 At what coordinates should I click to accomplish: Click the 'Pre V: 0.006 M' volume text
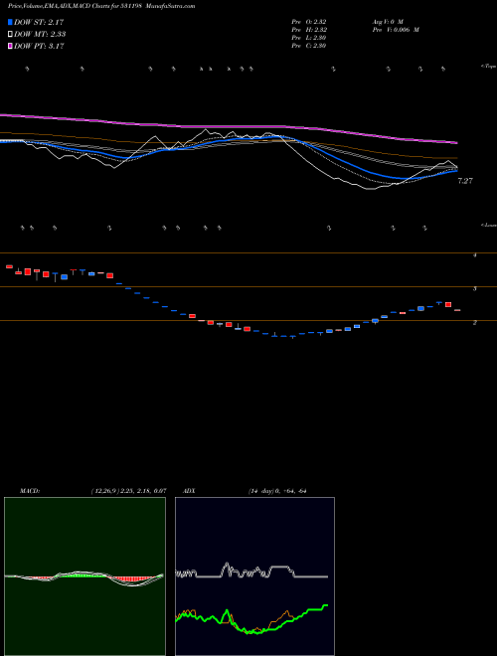396,30
